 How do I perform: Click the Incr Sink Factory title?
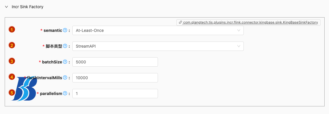28,7
